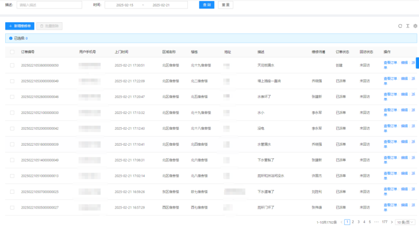
Task: Click the previous page arrow in pagination
Action: click(341, 222)
